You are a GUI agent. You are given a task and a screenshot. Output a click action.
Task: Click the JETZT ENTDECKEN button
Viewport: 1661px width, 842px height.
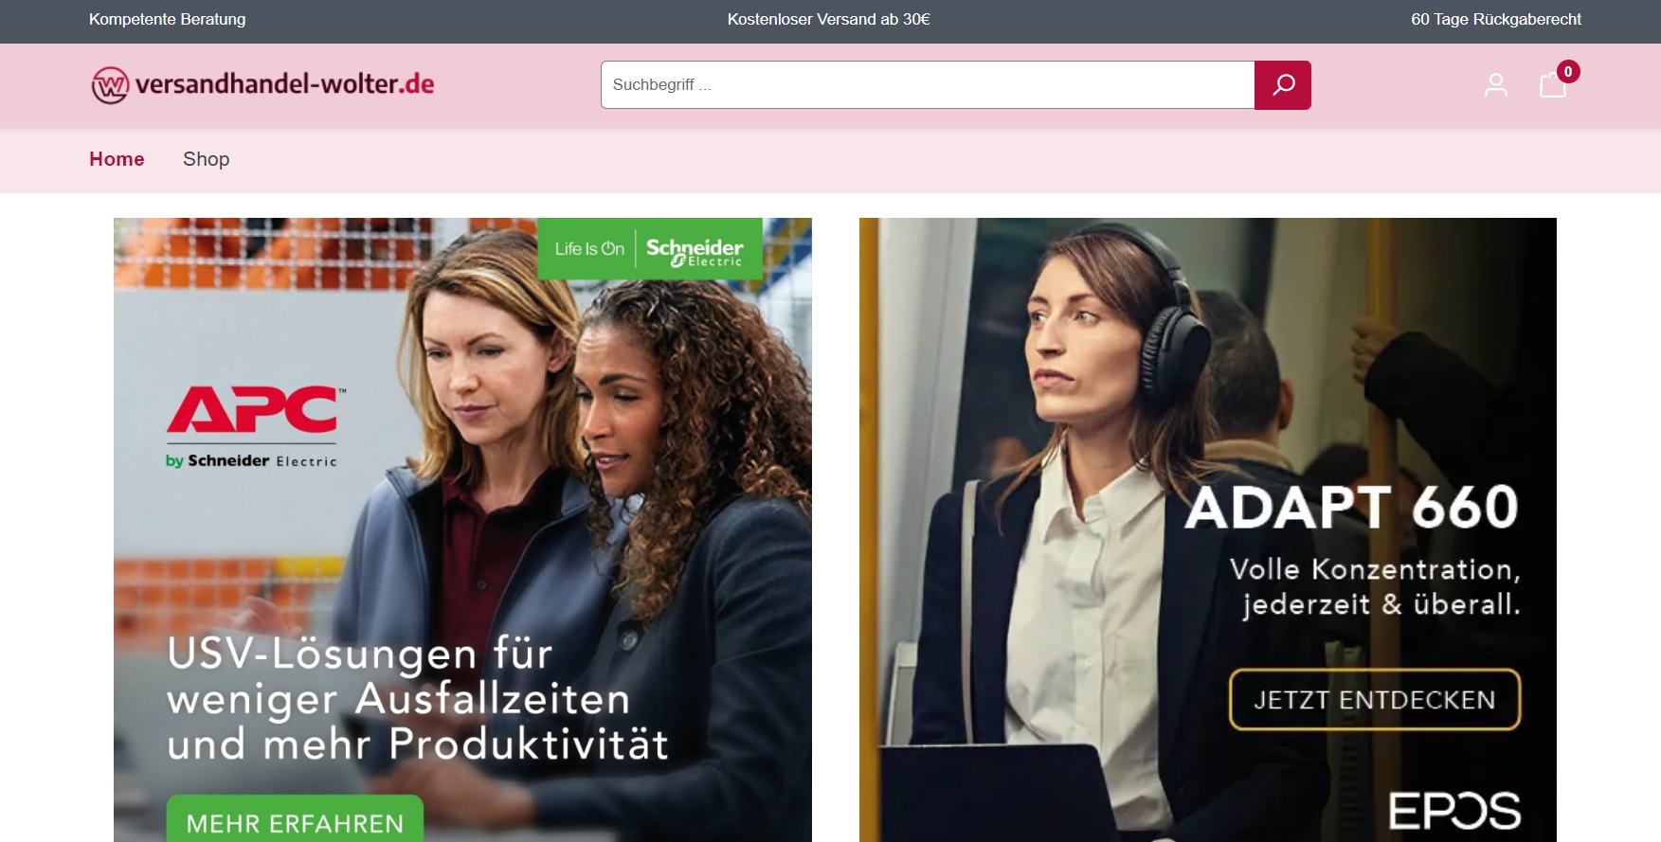[x=1375, y=700]
